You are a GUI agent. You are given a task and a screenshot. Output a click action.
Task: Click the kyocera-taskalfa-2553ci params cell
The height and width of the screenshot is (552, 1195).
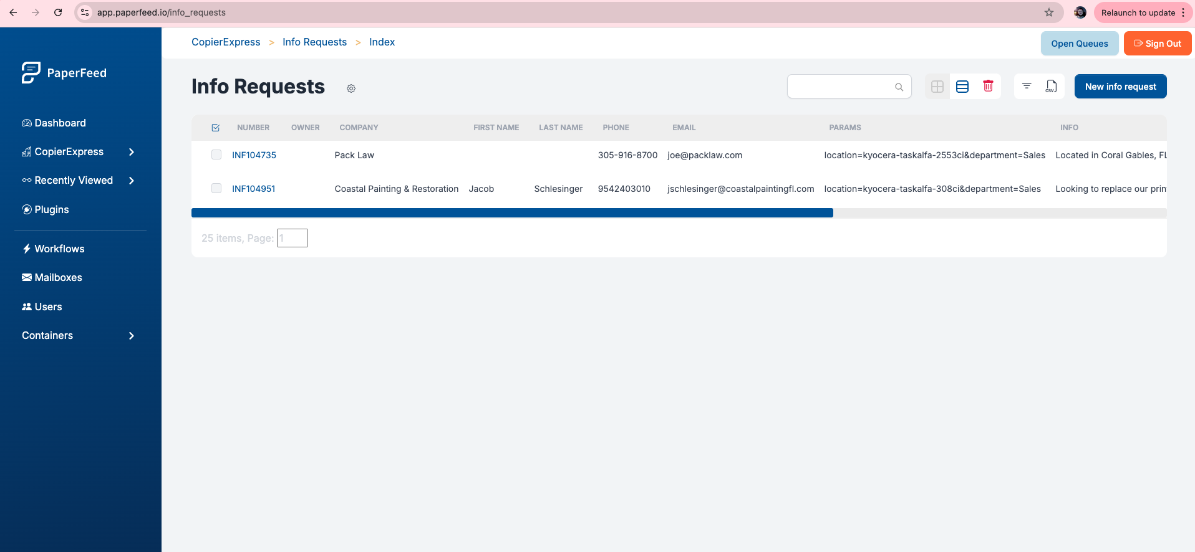(934, 155)
